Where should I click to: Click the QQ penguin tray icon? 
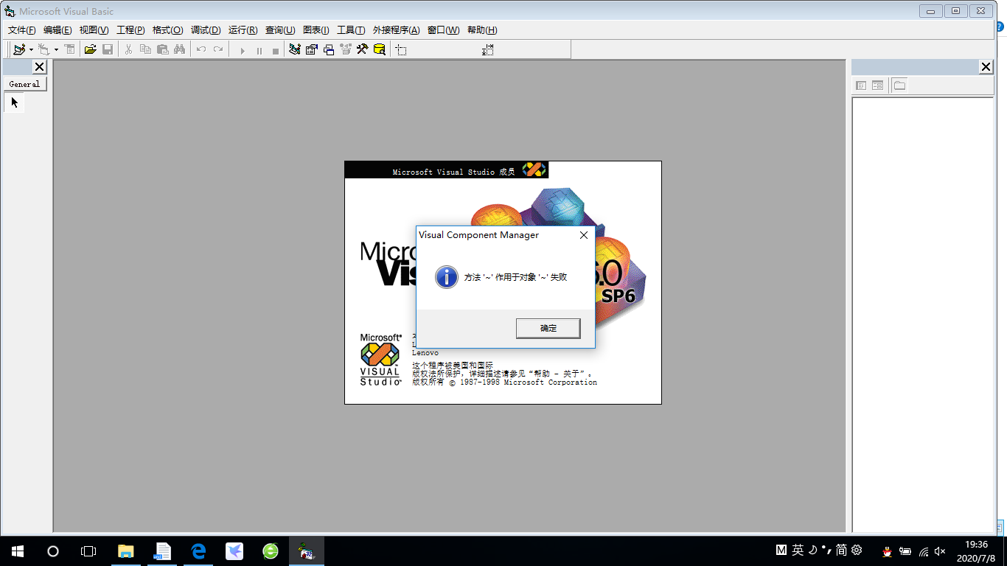point(888,551)
